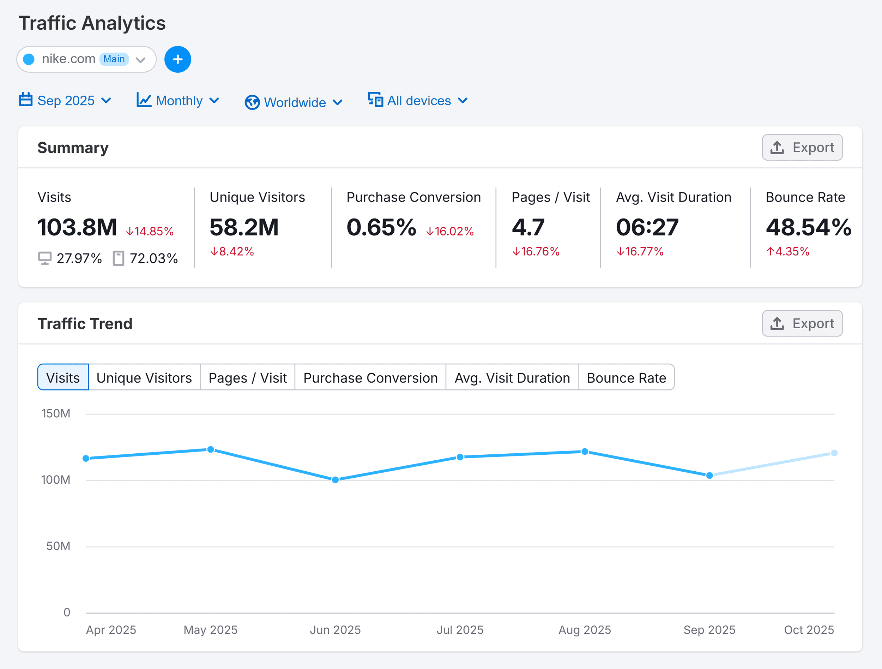Expand the Monthly granularity dropdown
The height and width of the screenshot is (669, 882).
click(178, 101)
